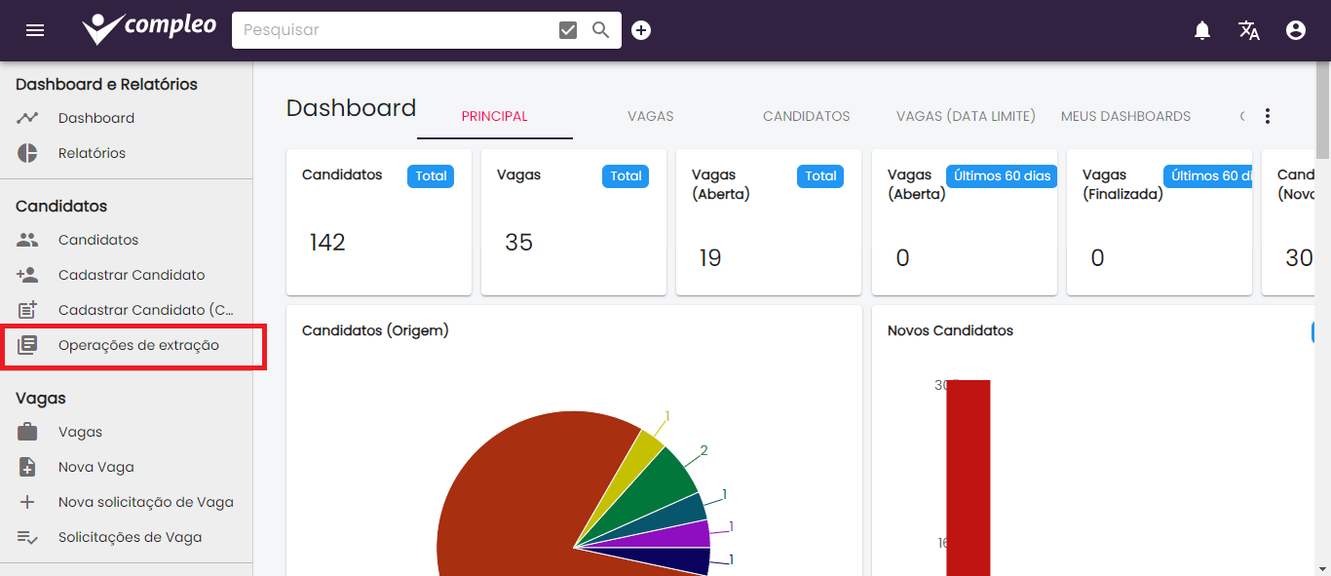This screenshot has width=1331, height=576.
Task: Click the notifications bell icon
Action: pos(1202,30)
